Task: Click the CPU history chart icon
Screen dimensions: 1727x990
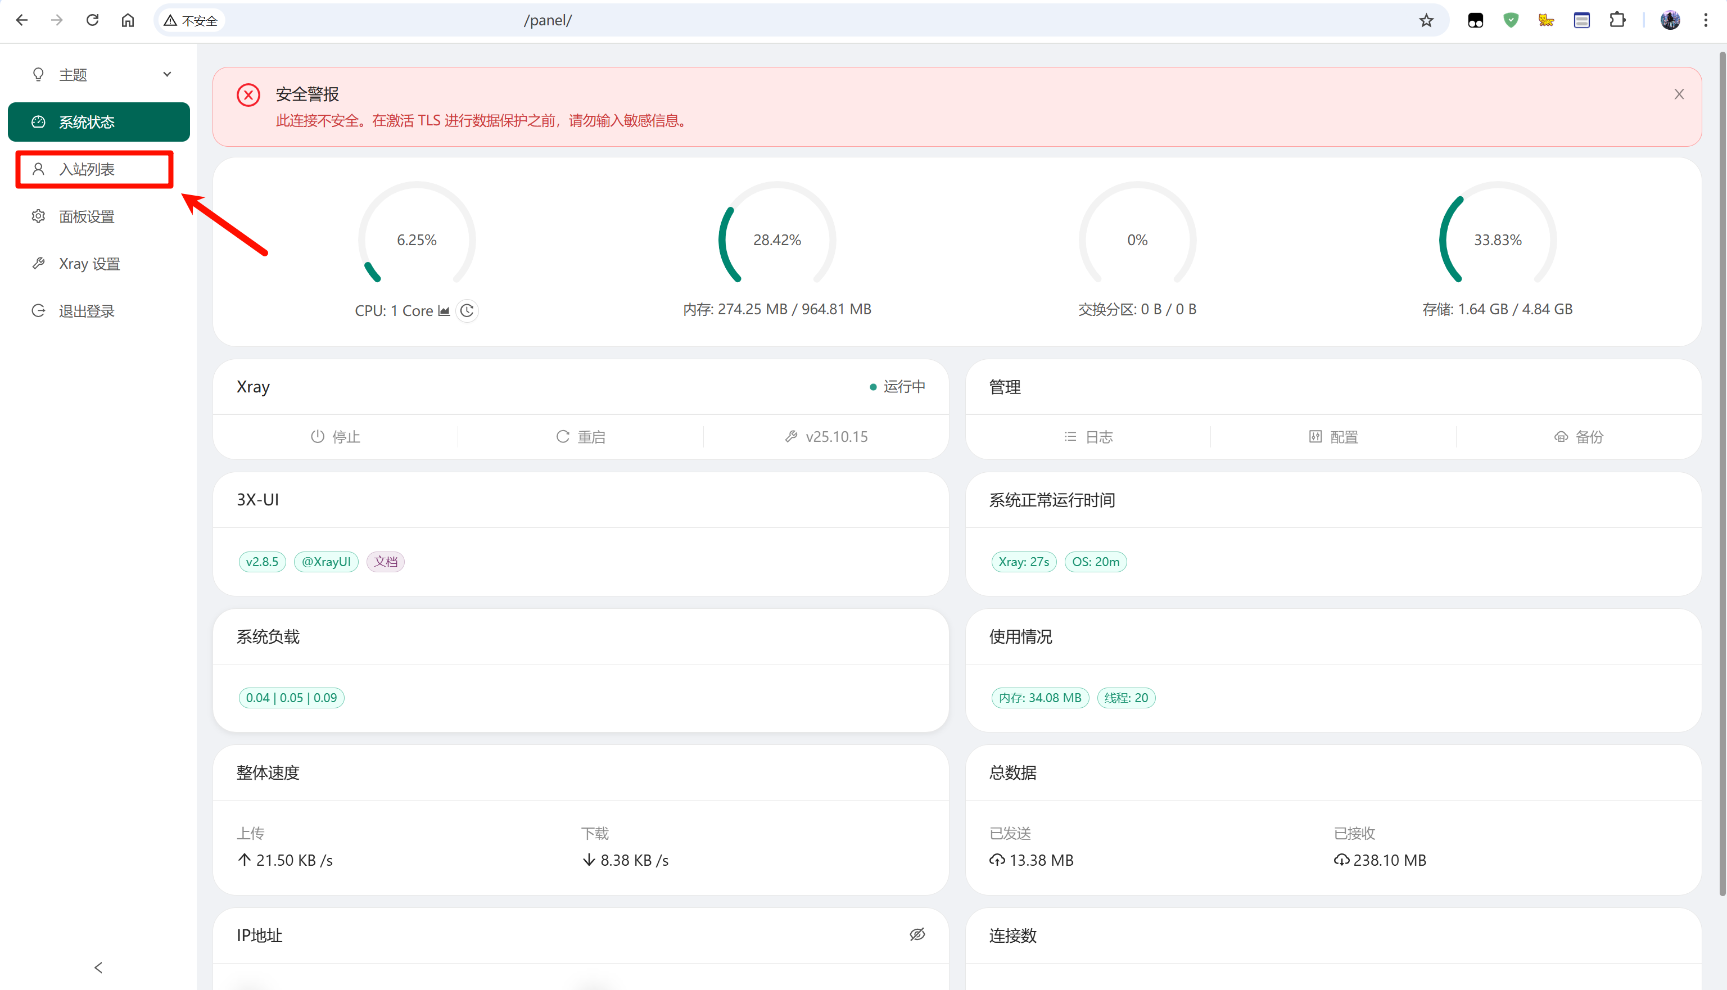Action: (x=444, y=311)
